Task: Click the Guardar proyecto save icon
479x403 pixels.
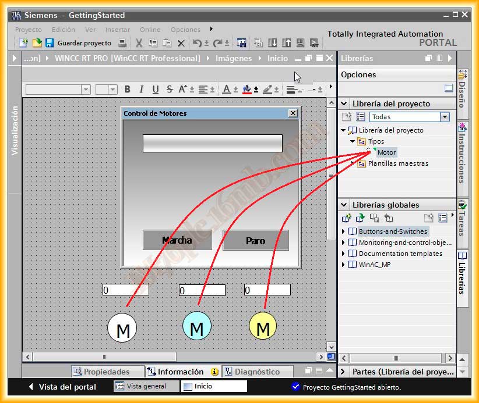Action: pyautogui.click(x=50, y=43)
